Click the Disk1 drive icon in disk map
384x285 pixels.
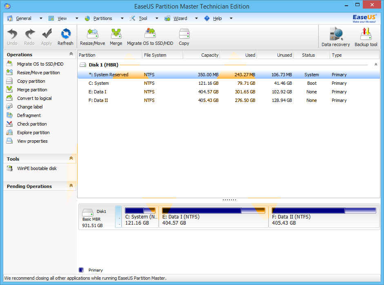[x=87, y=212]
